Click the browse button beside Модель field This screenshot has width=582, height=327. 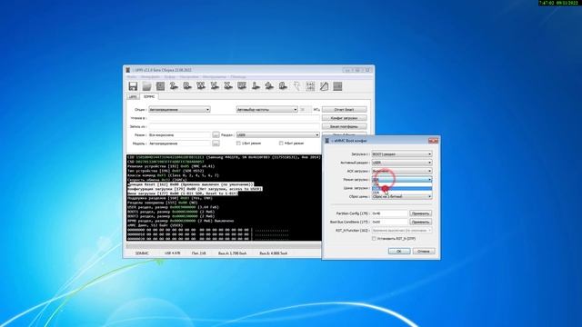click(x=216, y=144)
